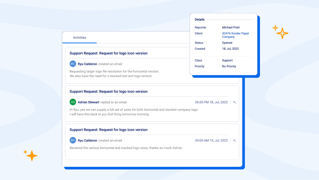Click RC avatar on the 19 Jul email
Image resolution: width=319 pixels, height=180 pixels.
[x=73, y=140]
